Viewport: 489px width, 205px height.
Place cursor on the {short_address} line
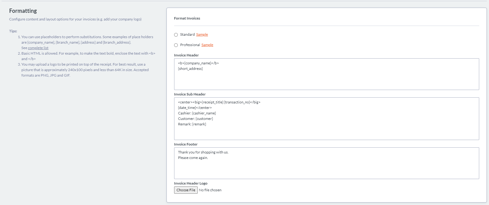[190, 69]
